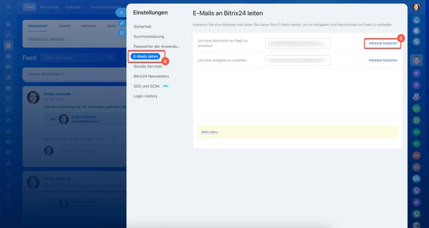Open Passwörter der Anwendungen section
This screenshot has height=228, width=429.
[x=157, y=46]
